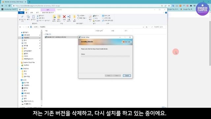Click Explorer's back navigation arrow
This screenshot has width=211, height=119.
[20, 27]
